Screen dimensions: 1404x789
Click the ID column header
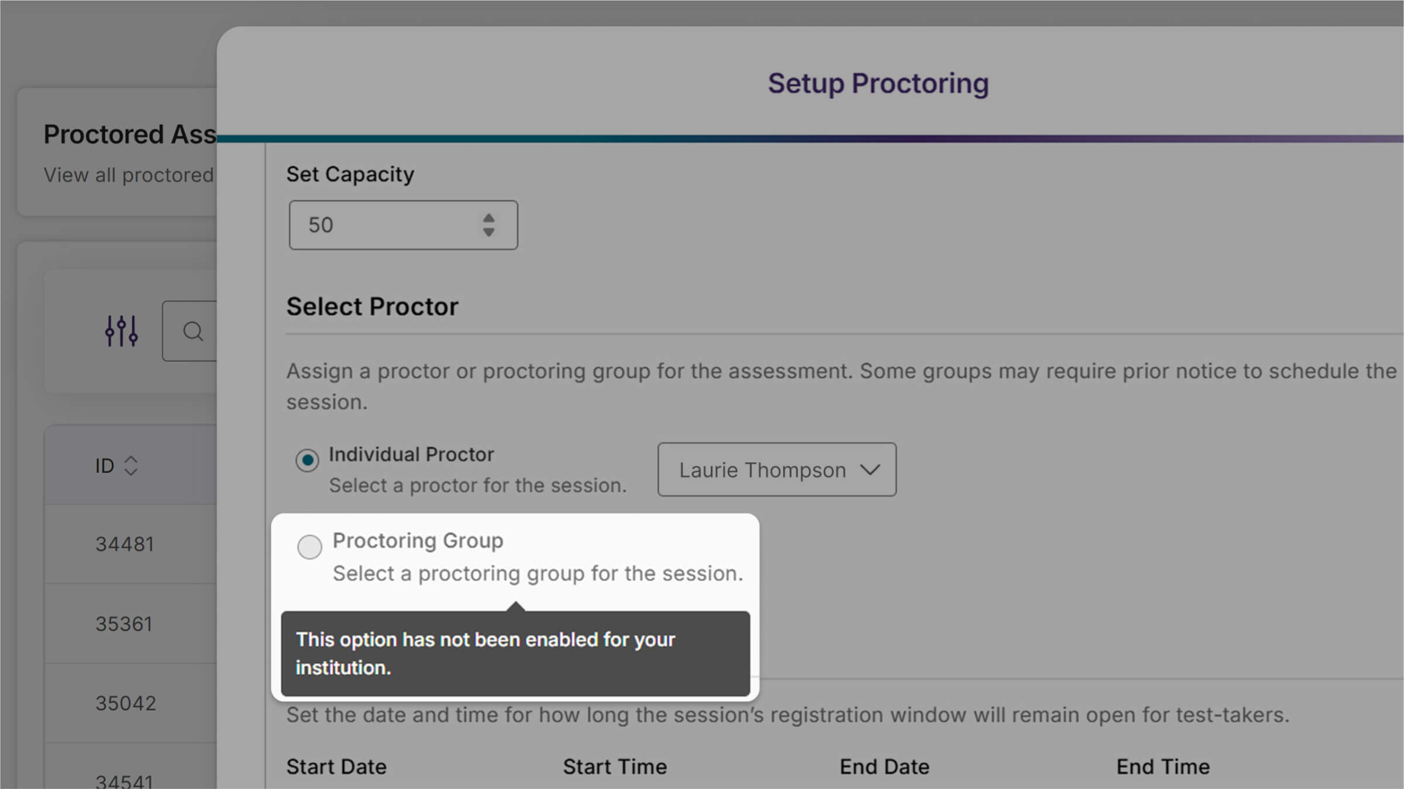105,466
